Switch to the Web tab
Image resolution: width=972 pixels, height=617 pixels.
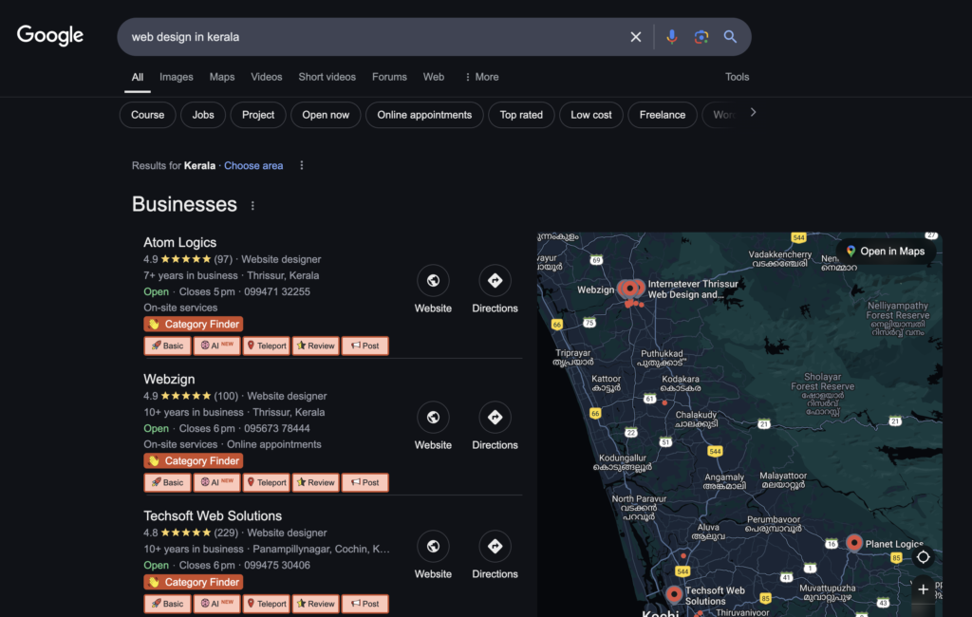click(x=434, y=77)
